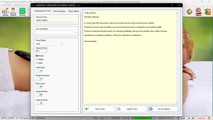
Task: Select the Normal font style radio
Action: 37,56
